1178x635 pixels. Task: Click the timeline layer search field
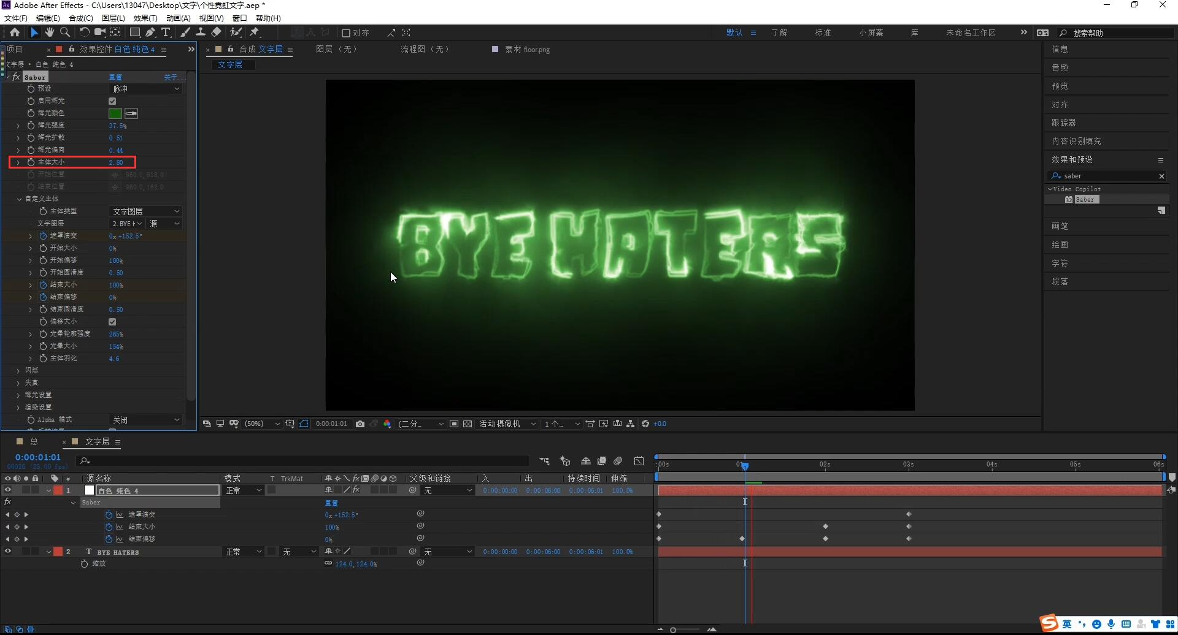303,461
